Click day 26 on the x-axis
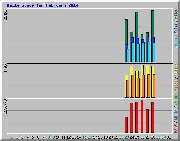The image size is (180, 141). coord(142,137)
